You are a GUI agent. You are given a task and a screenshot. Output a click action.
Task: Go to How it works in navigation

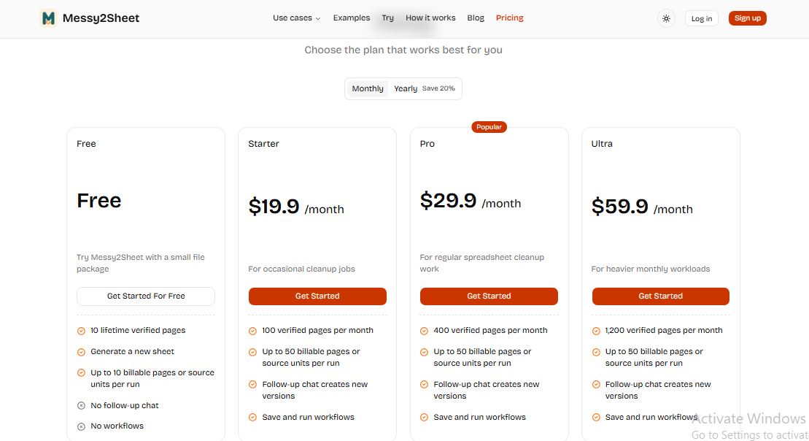click(430, 18)
